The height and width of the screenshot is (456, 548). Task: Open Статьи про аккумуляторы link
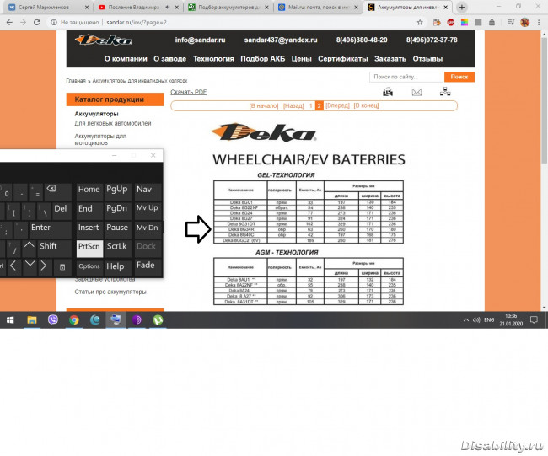click(x=110, y=292)
